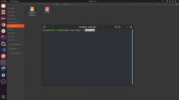
Task: Click the volume icon in system tray
Action: click(170, 1)
